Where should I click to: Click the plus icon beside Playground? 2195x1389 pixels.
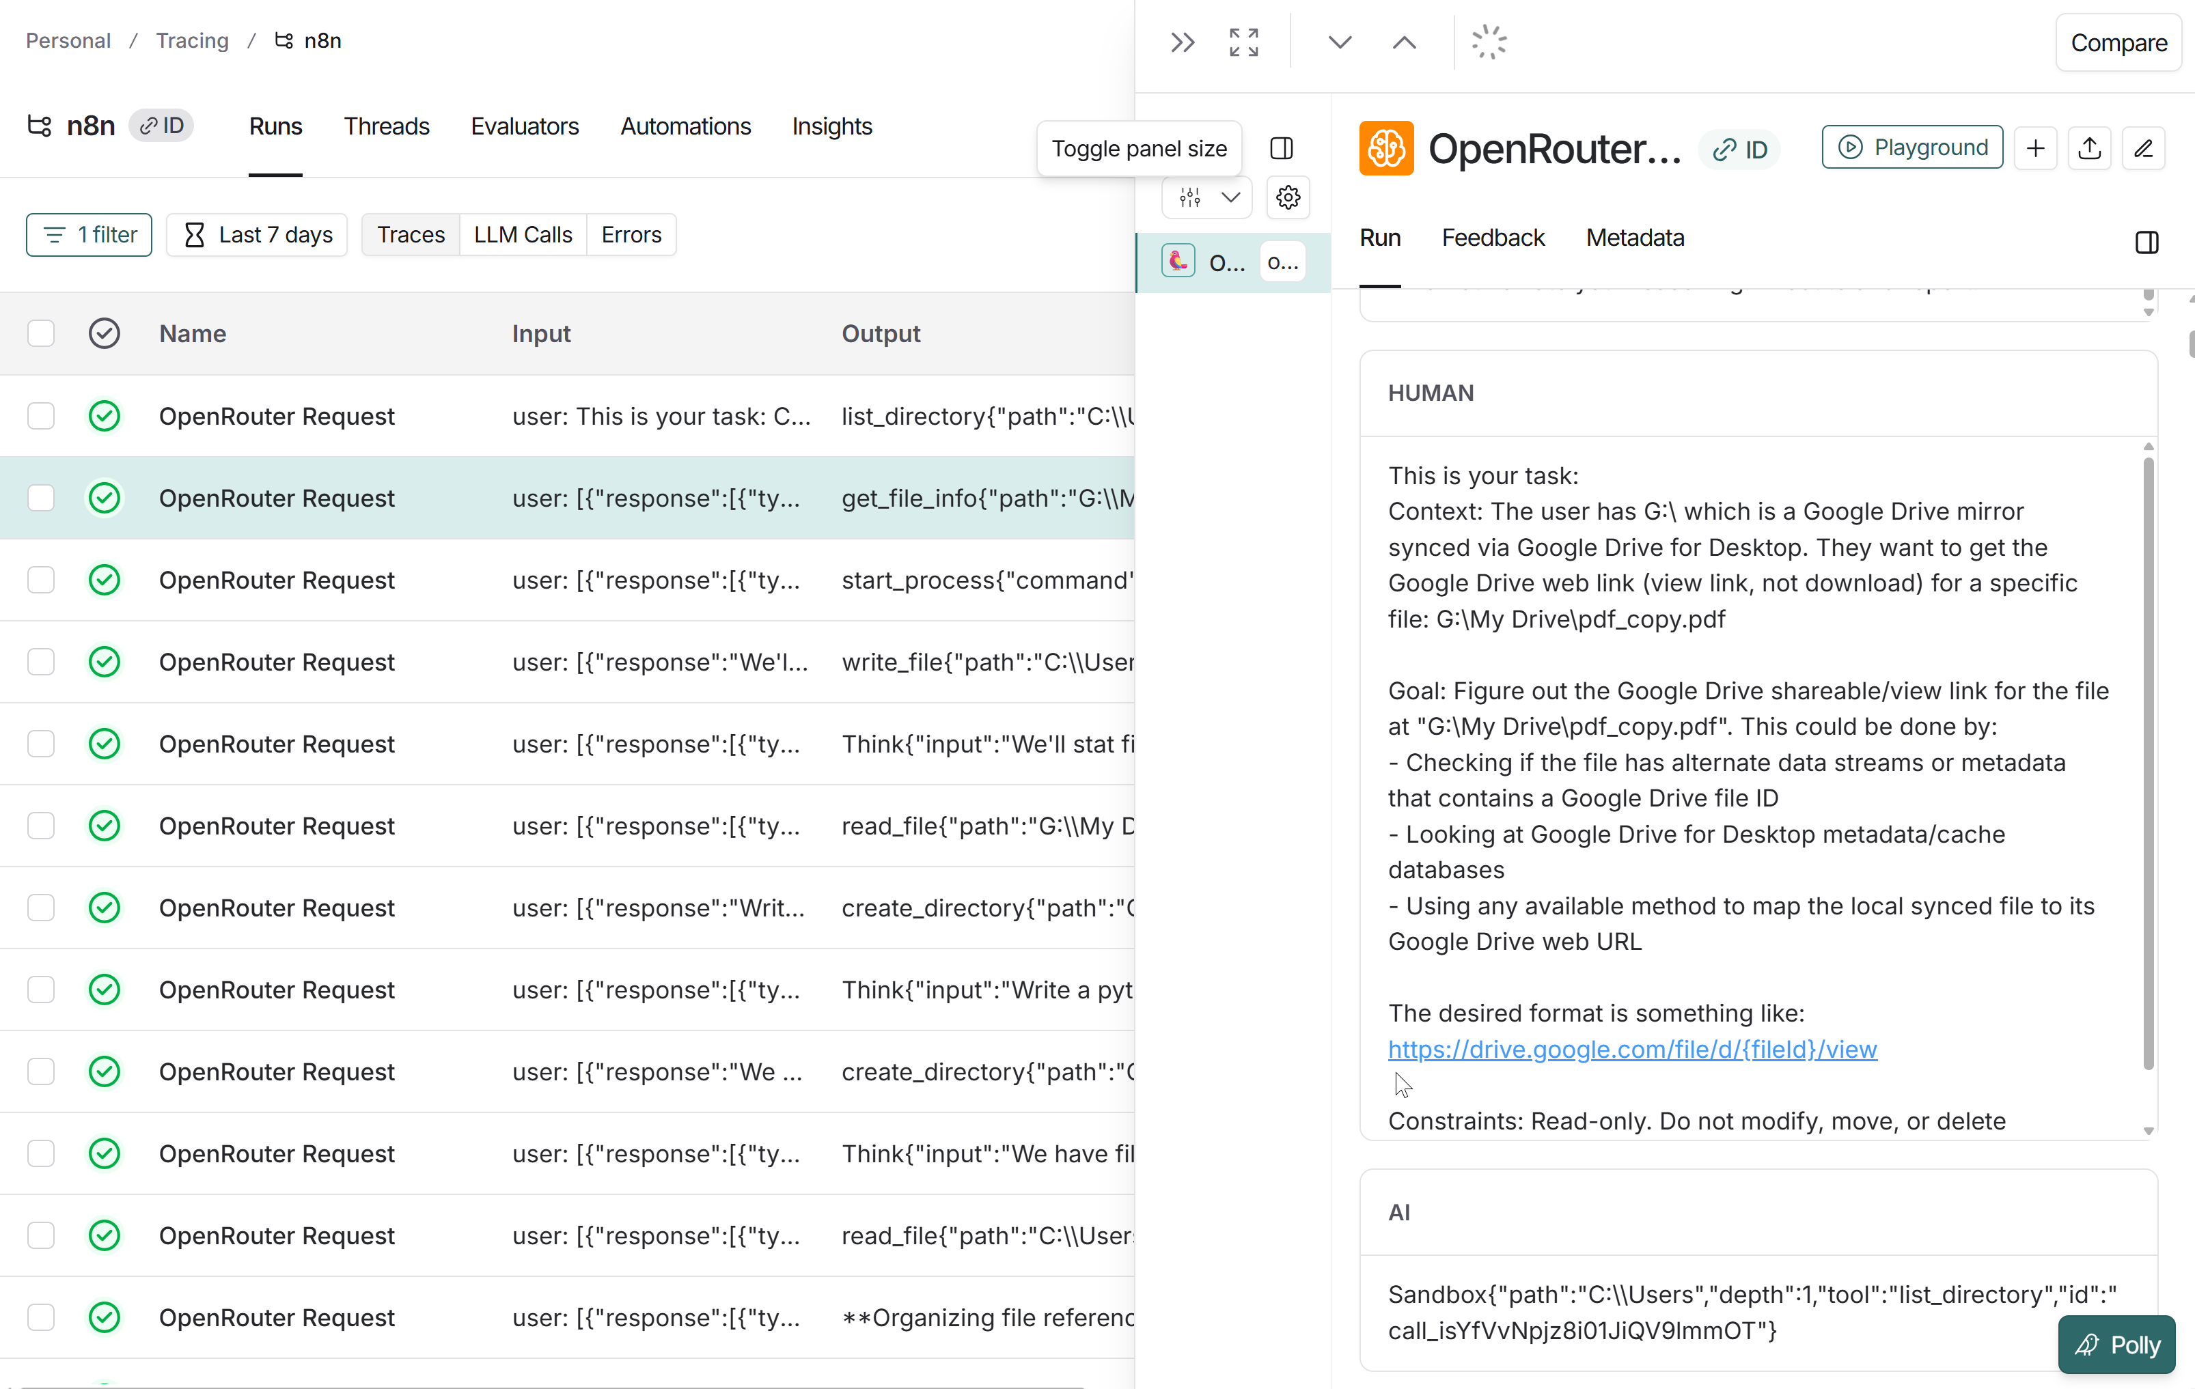(2035, 148)
